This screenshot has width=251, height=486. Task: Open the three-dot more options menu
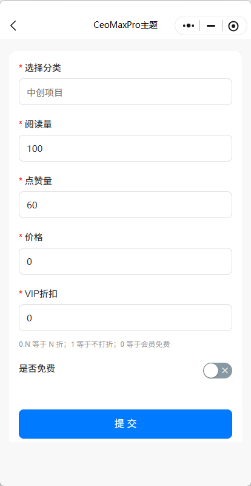[x=189, y=26]
